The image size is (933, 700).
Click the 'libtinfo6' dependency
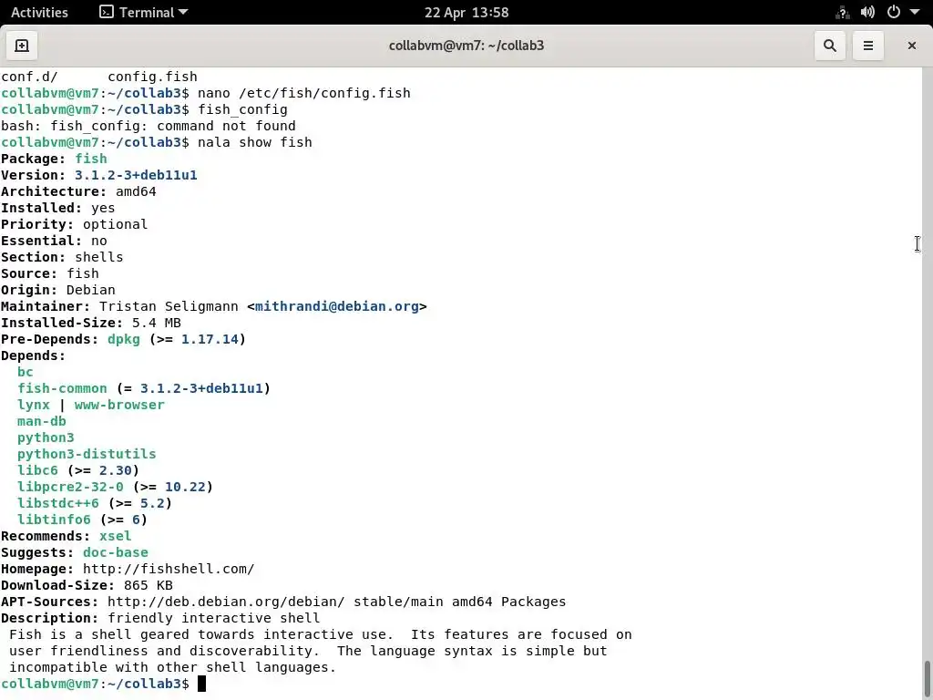tap(54, 520)
